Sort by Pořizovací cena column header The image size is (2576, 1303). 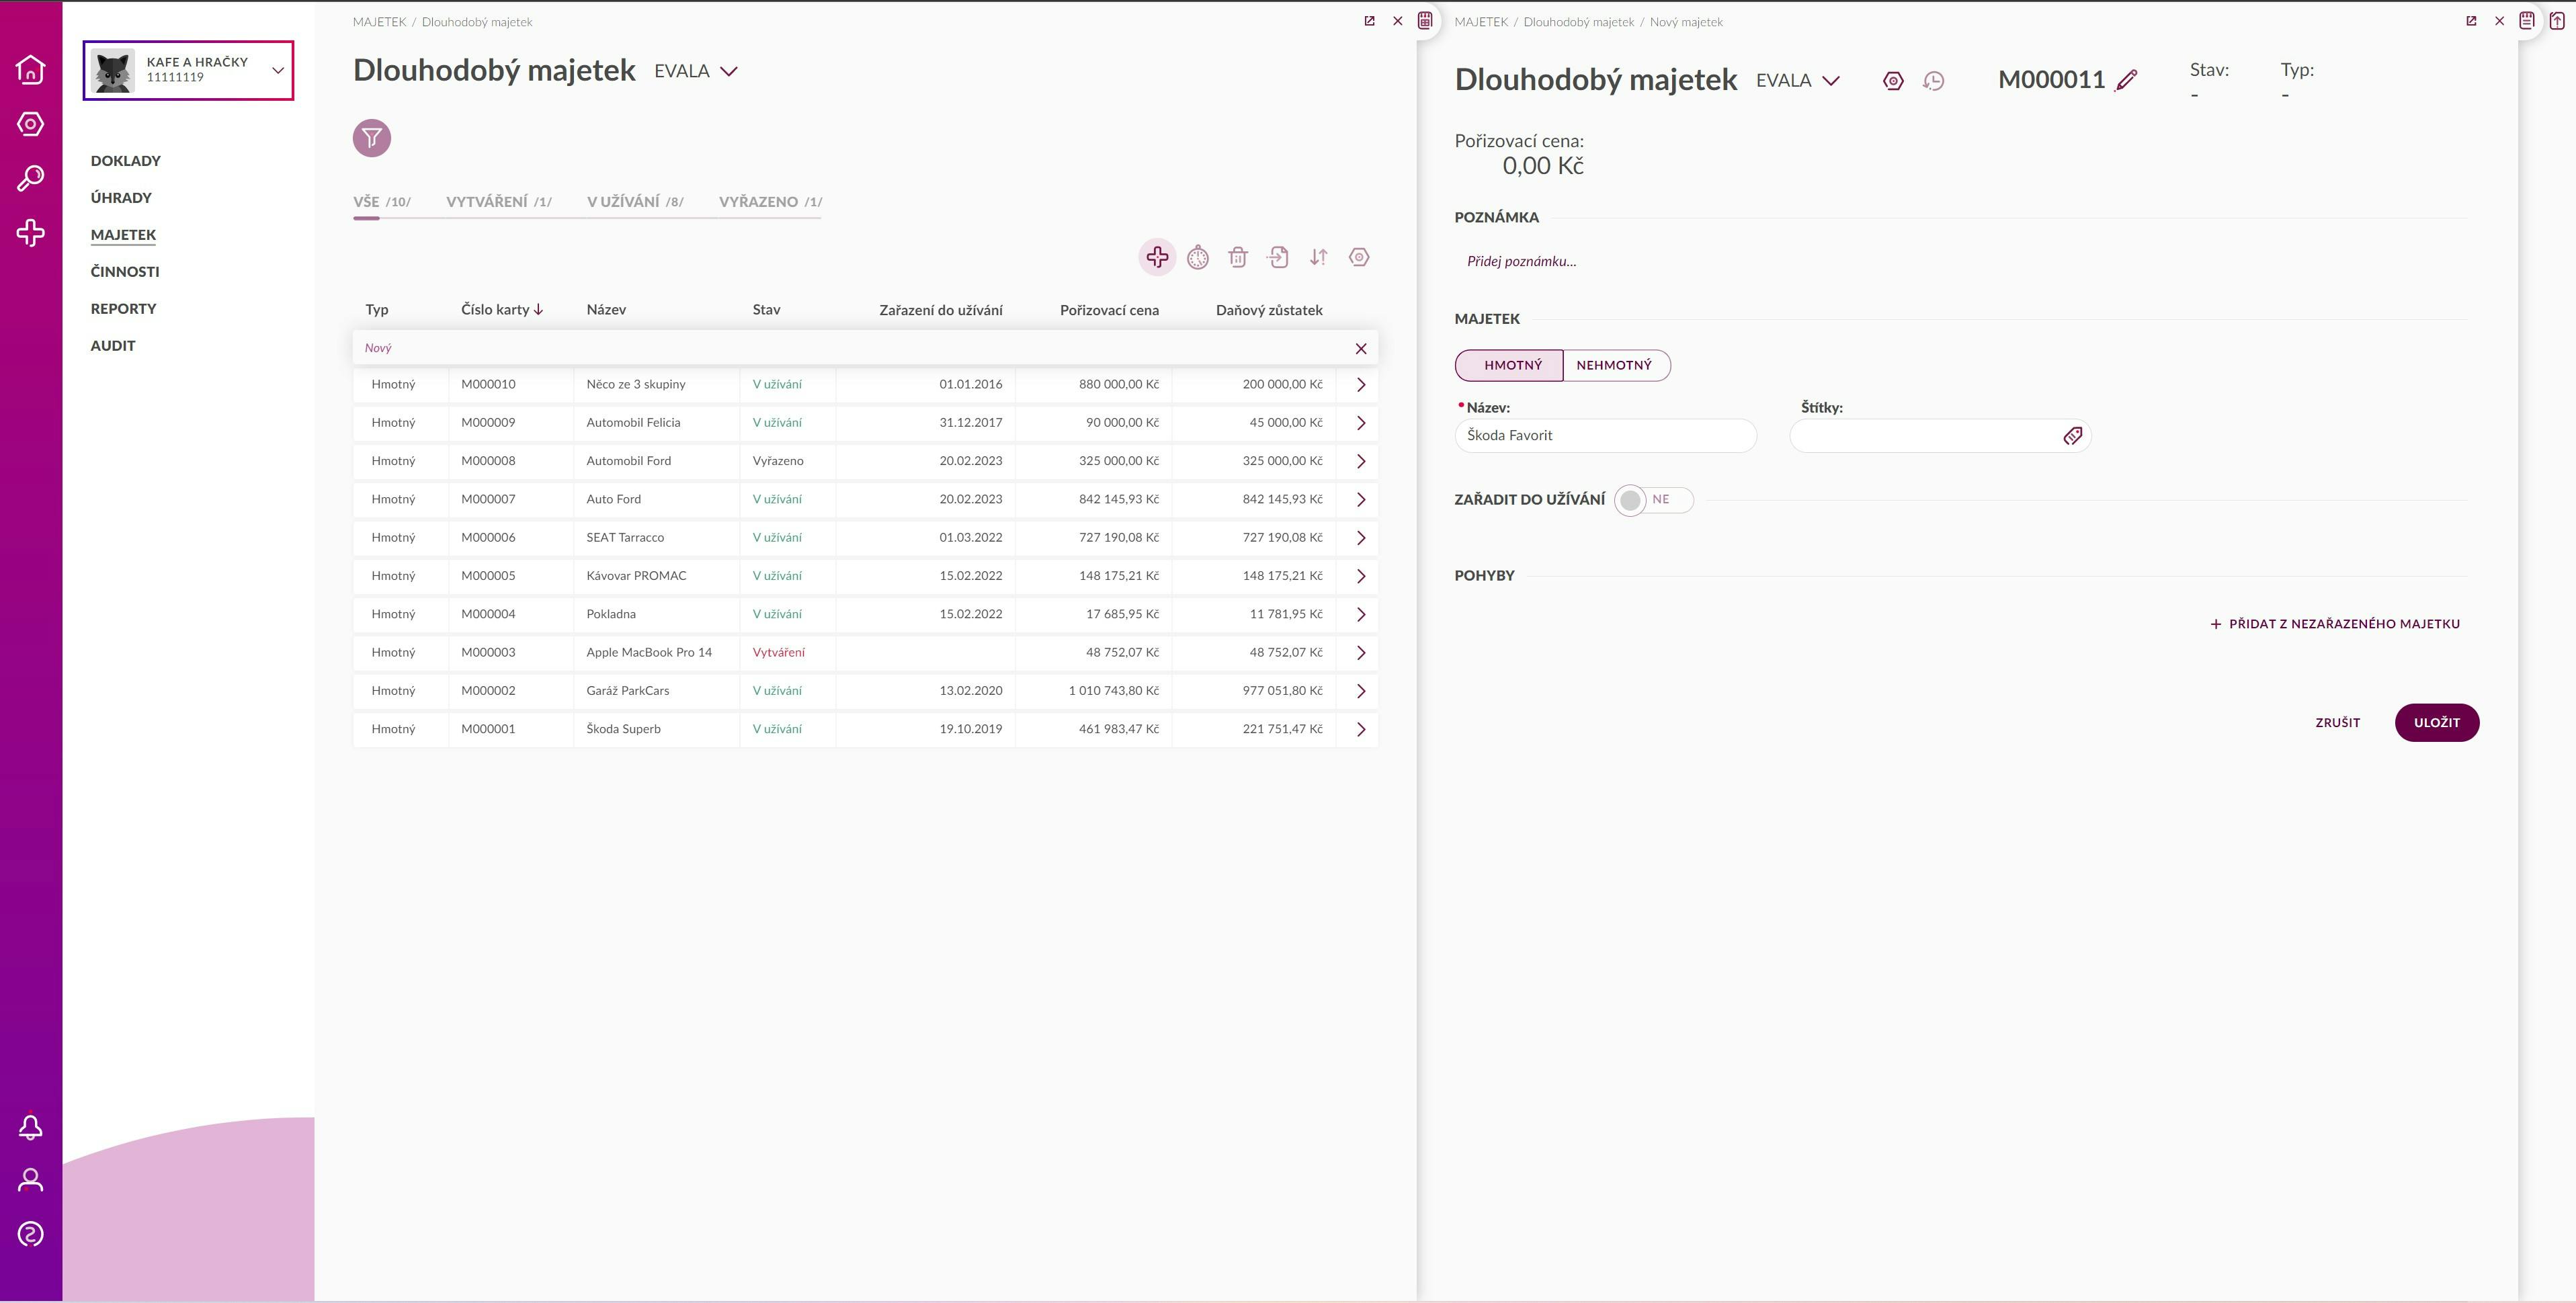tap(1109, 310)
